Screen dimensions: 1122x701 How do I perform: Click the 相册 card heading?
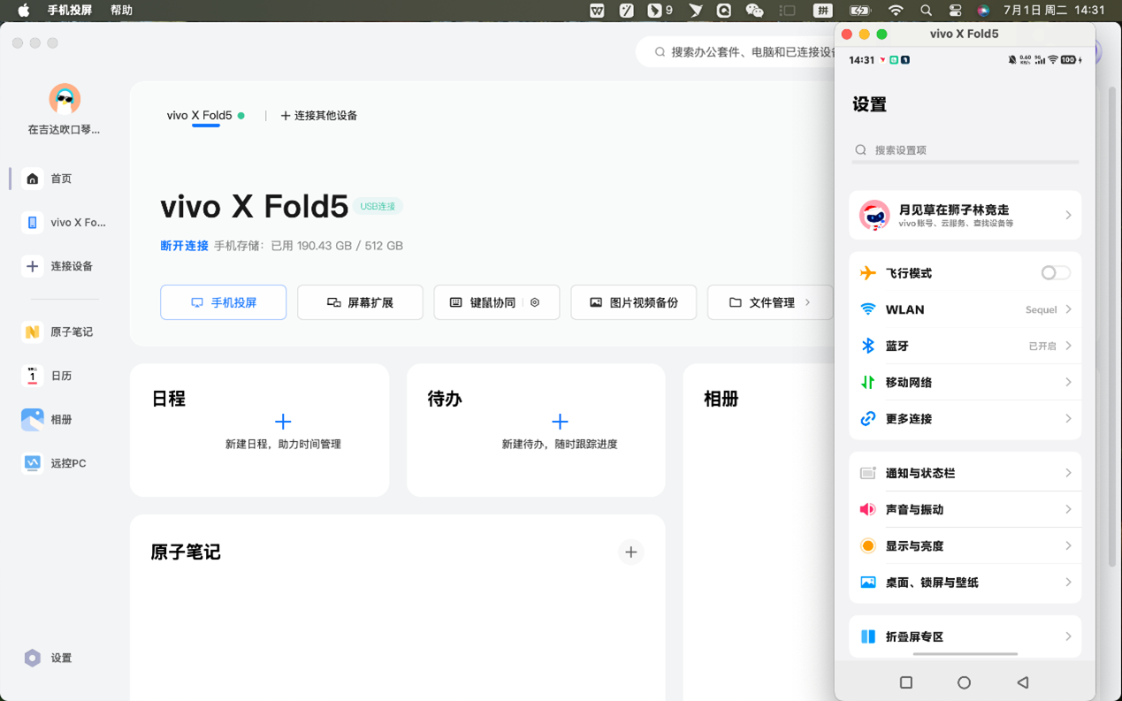[x=721, y=400]
